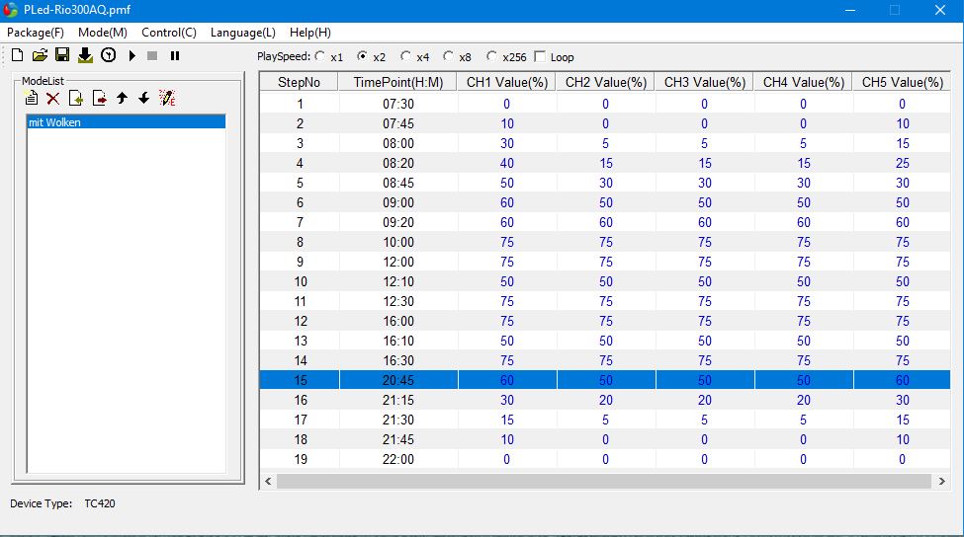Click CH5 value 25 in step 4
This screenshot has width=964, height=537.
(x=902, y=163)
